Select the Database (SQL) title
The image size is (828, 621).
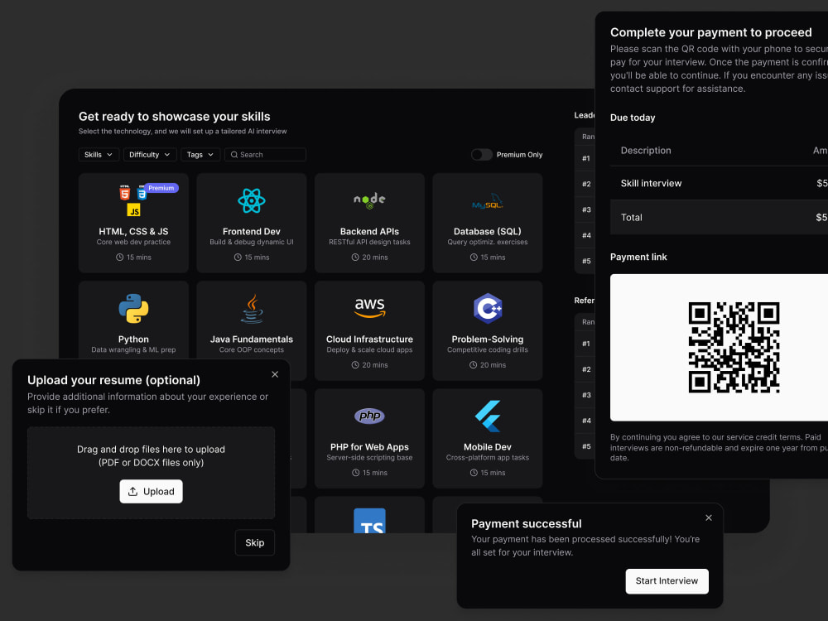click(488, 231)
